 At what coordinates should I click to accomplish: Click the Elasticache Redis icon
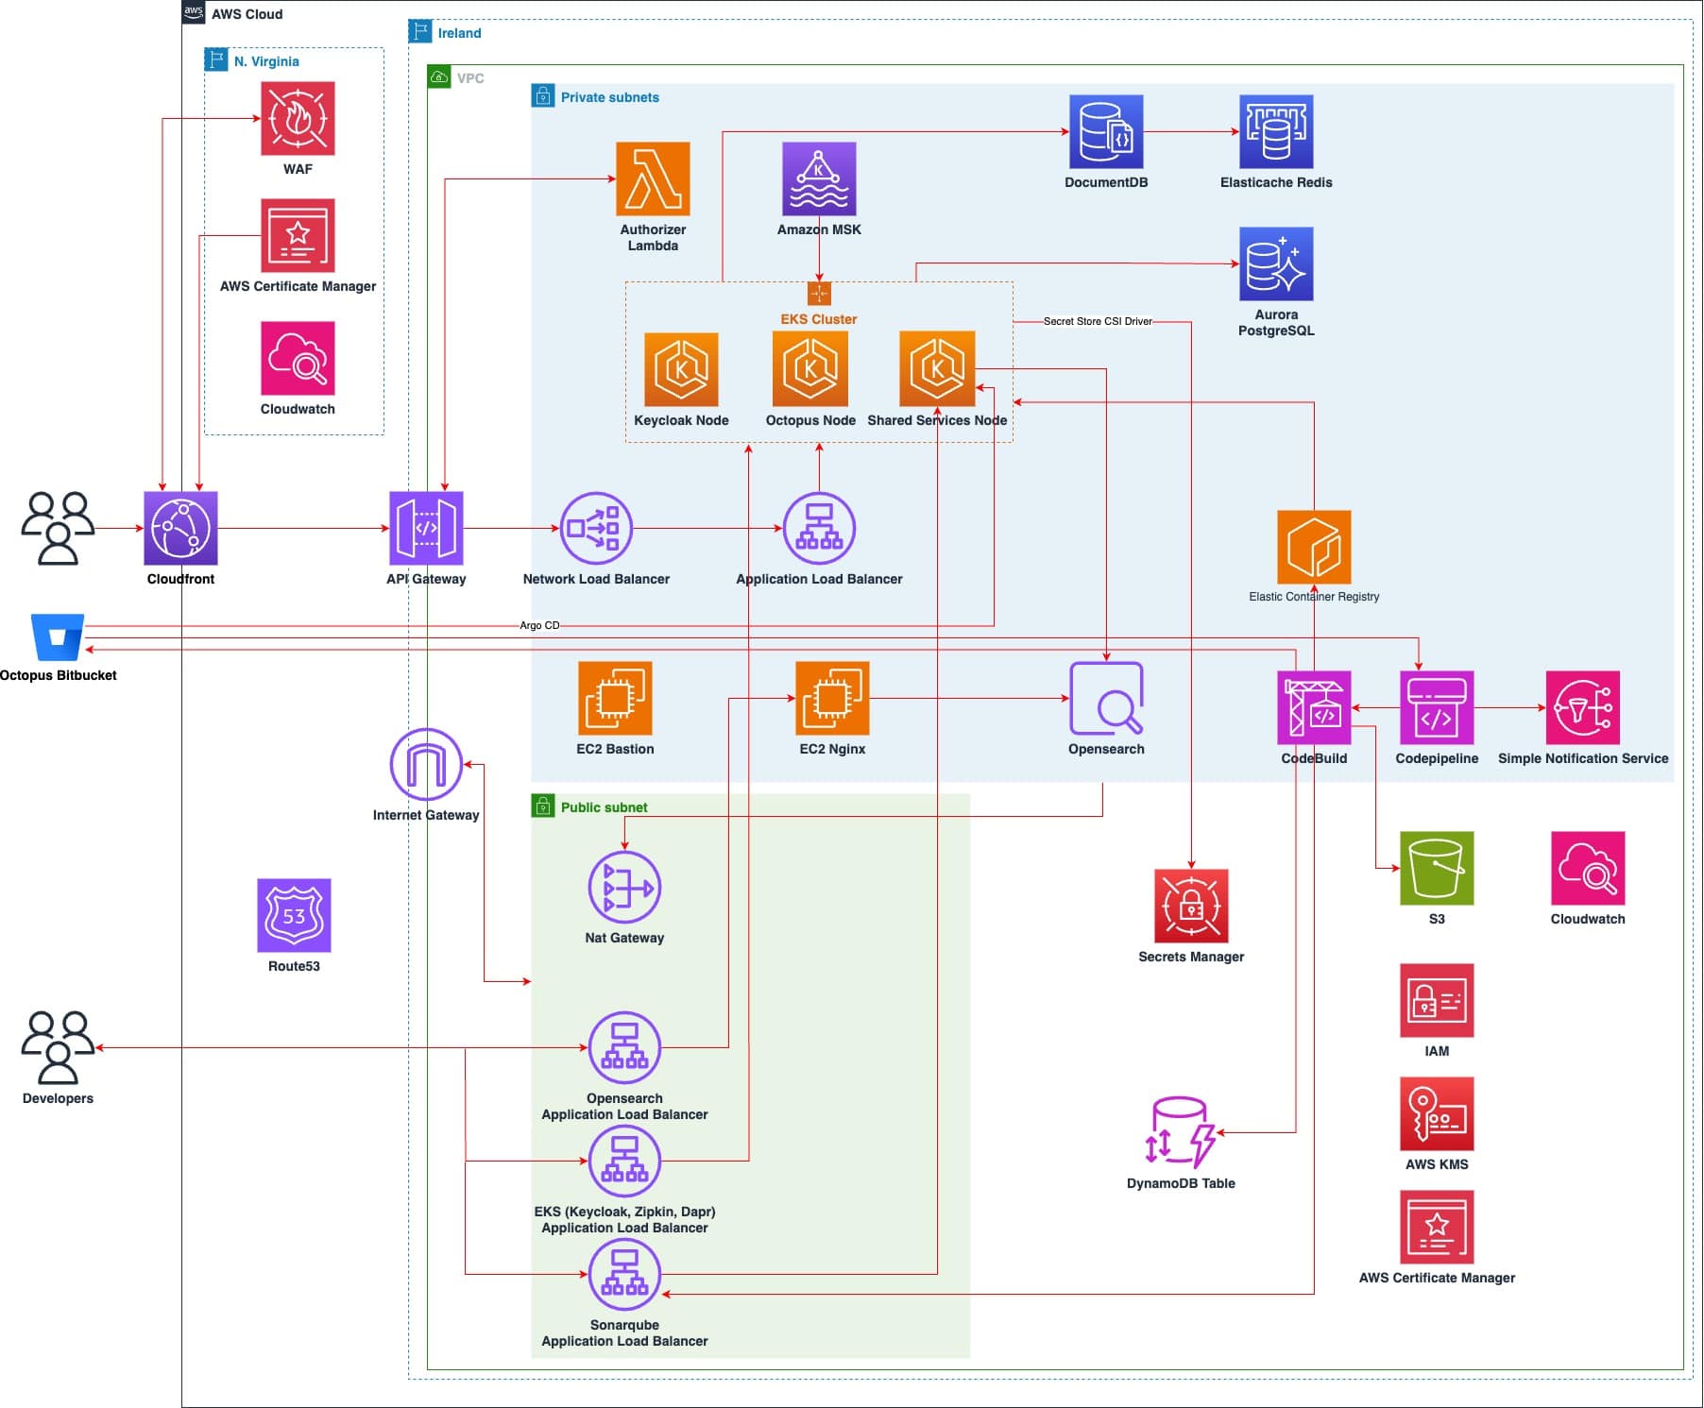click(x=1276, y=131)
